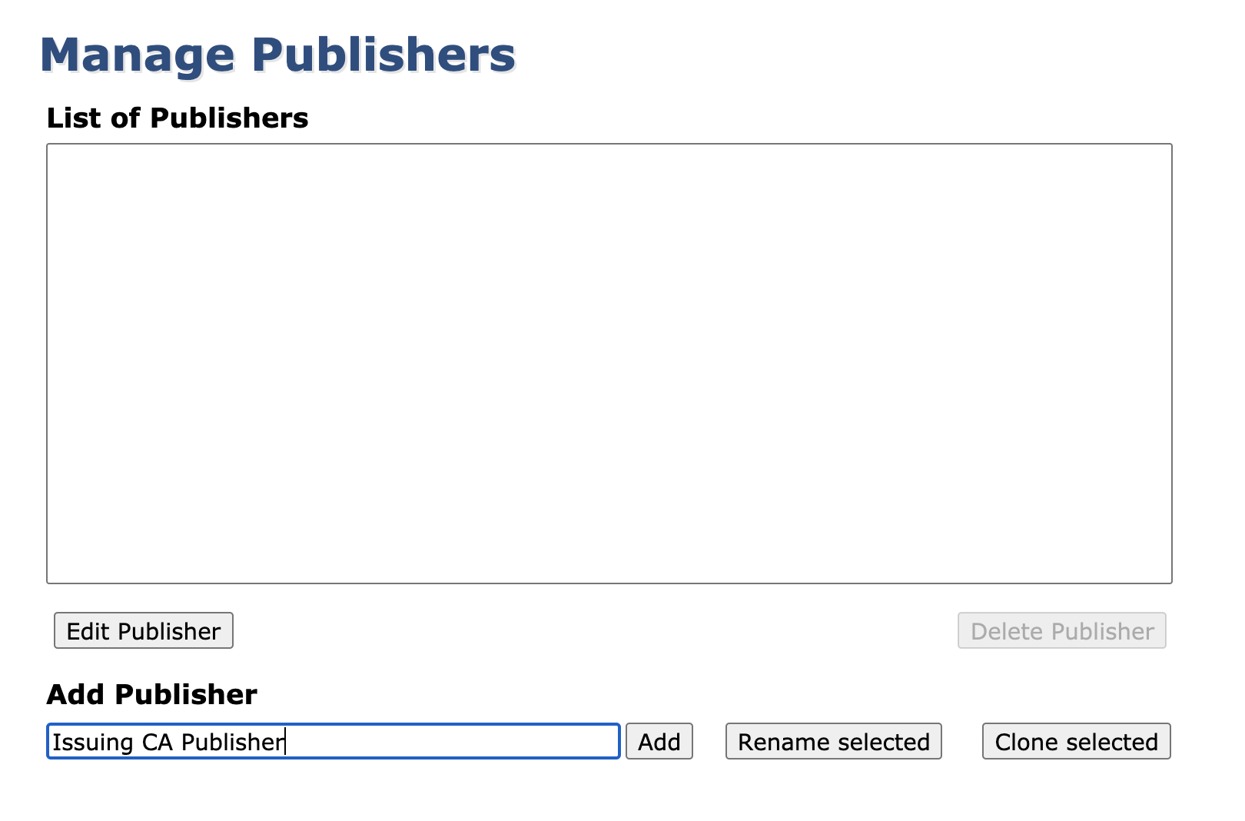Focus the publisher name text field
Screen dimensions: 1245x821
333,742
